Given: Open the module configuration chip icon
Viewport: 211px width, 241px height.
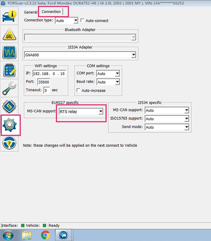Looking at the screenshot, I should coord(9,106).
